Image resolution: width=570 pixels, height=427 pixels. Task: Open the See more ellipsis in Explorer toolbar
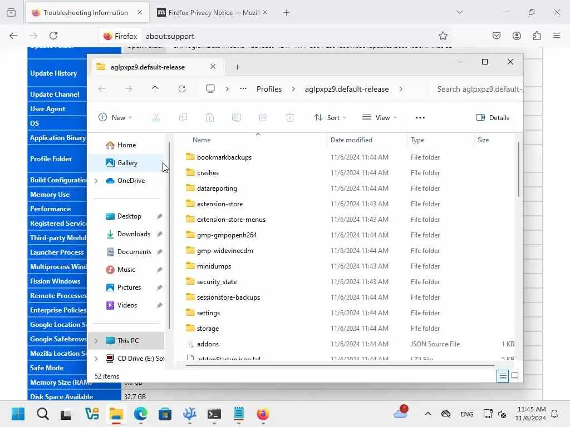pyautogui.click(x=420, y=118)
